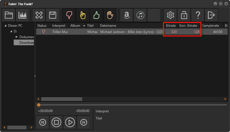Close the Fakin' The Funk window

(226, 4)
